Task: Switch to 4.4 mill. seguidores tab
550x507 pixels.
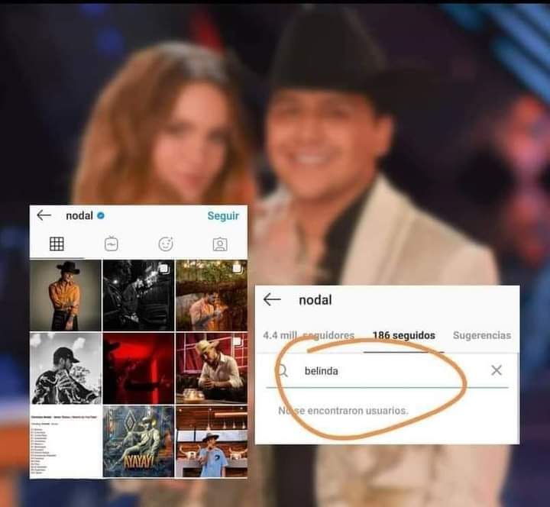Action: click(x=309, y=335)
